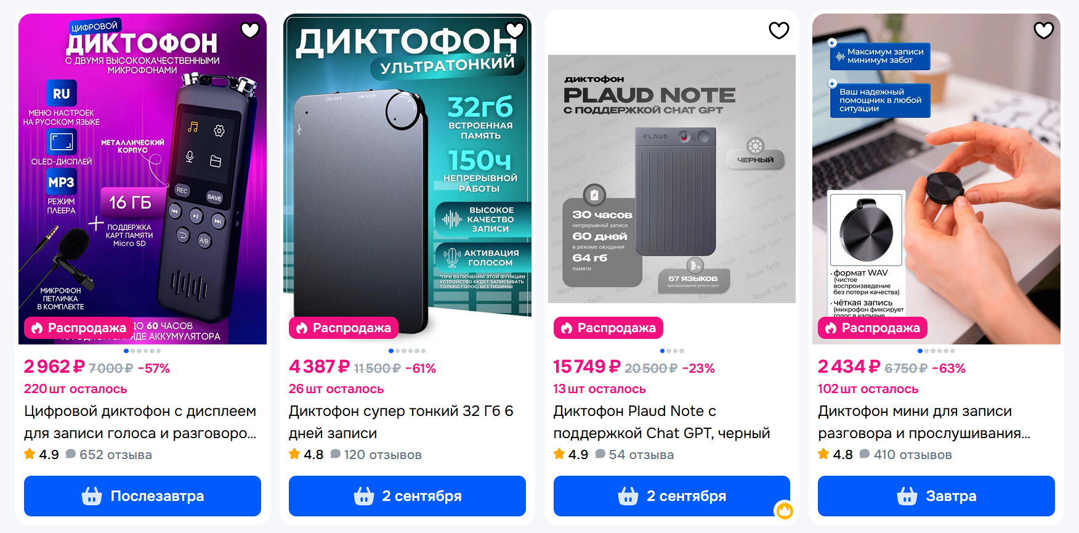Favorite the ultra-thin 32 GB dictaphone
The height and width of the screenshot is (533, 1079).
(x=514, y=30)
